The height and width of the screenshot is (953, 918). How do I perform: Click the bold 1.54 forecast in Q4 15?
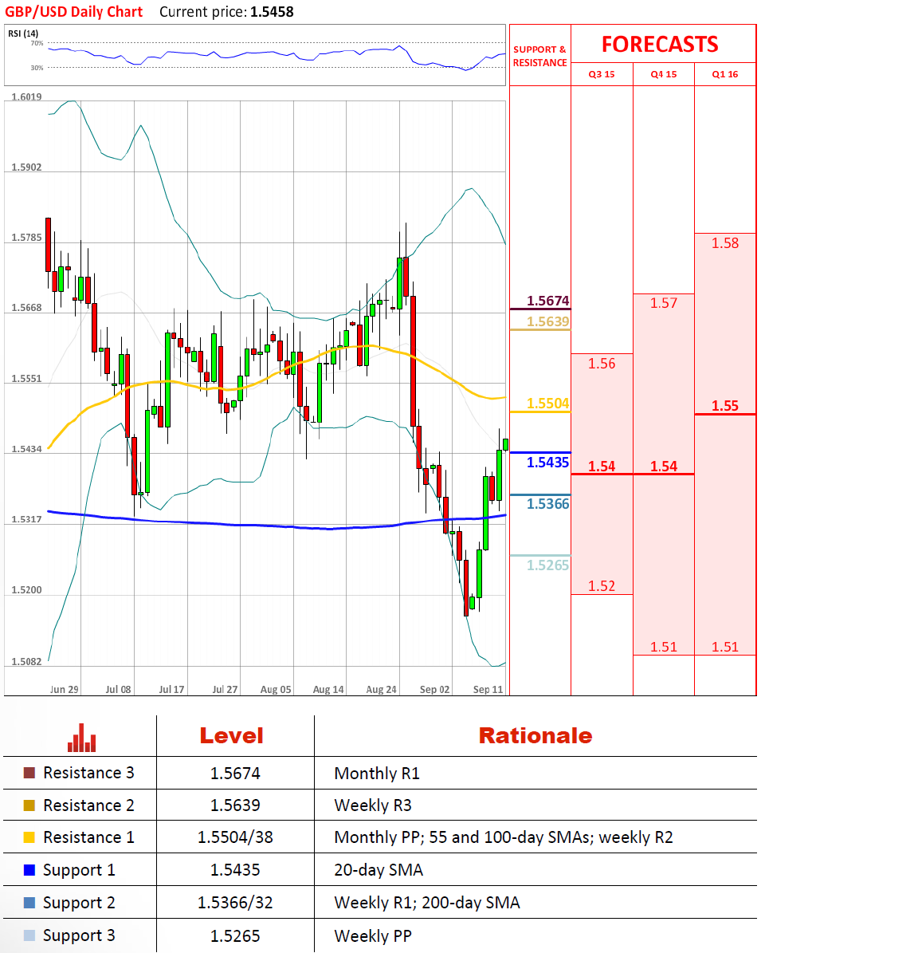tap(664, 467)
